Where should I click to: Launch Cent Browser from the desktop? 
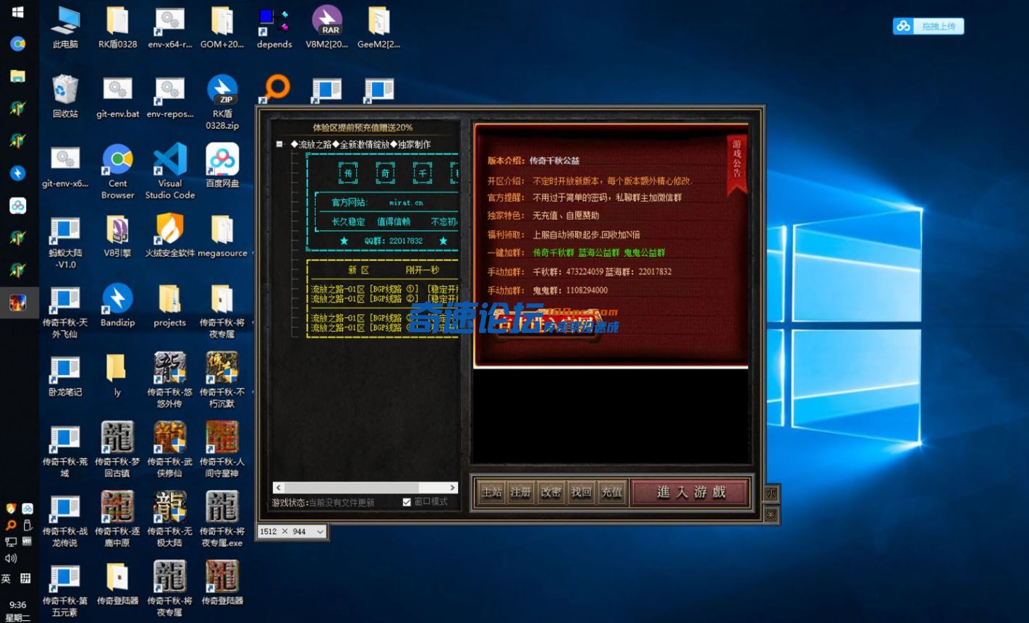point(117,171)
